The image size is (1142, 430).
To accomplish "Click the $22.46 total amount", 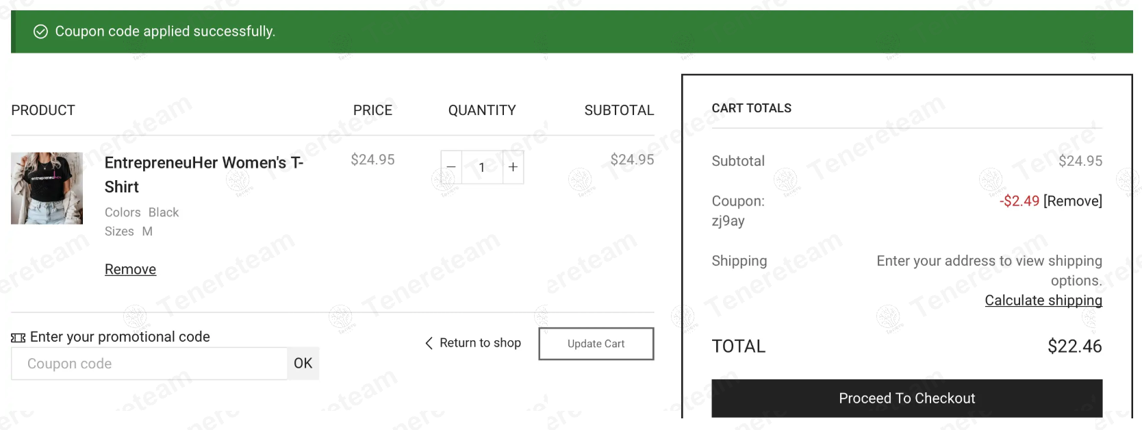I will tap(1075, 346).
